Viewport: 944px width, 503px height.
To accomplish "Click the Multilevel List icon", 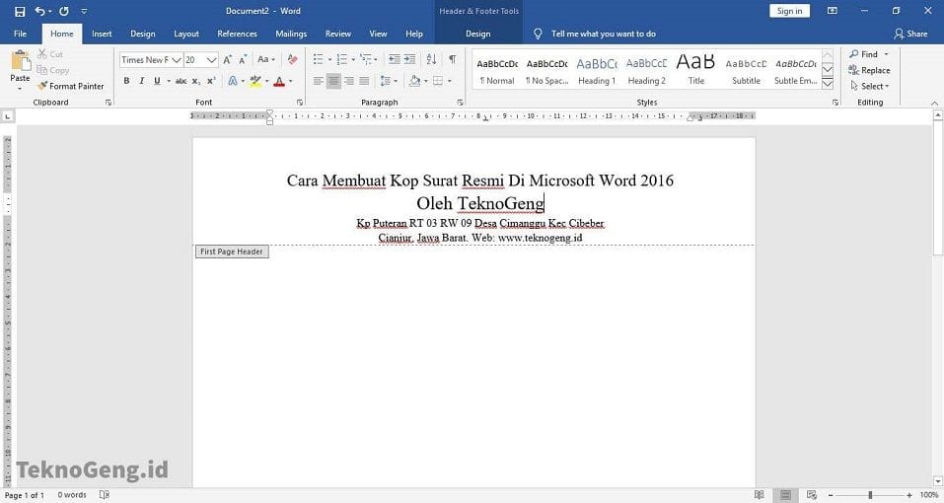I will point(365,59).
